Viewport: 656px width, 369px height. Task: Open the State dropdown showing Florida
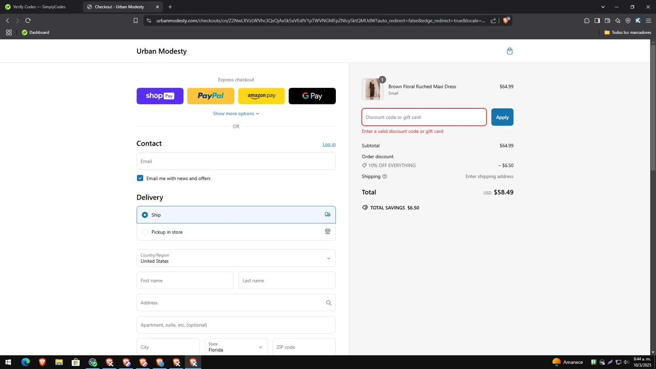coord(236,347)
